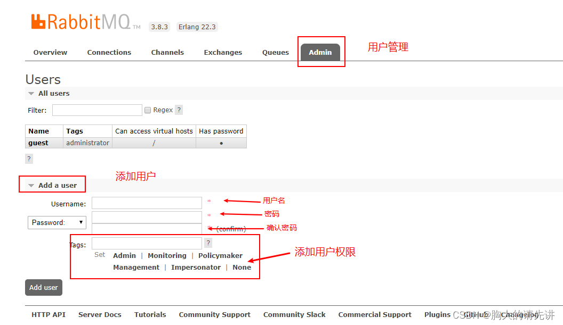Open the Channels tab
Screen dimensions: 563x325
coord(167,52)
